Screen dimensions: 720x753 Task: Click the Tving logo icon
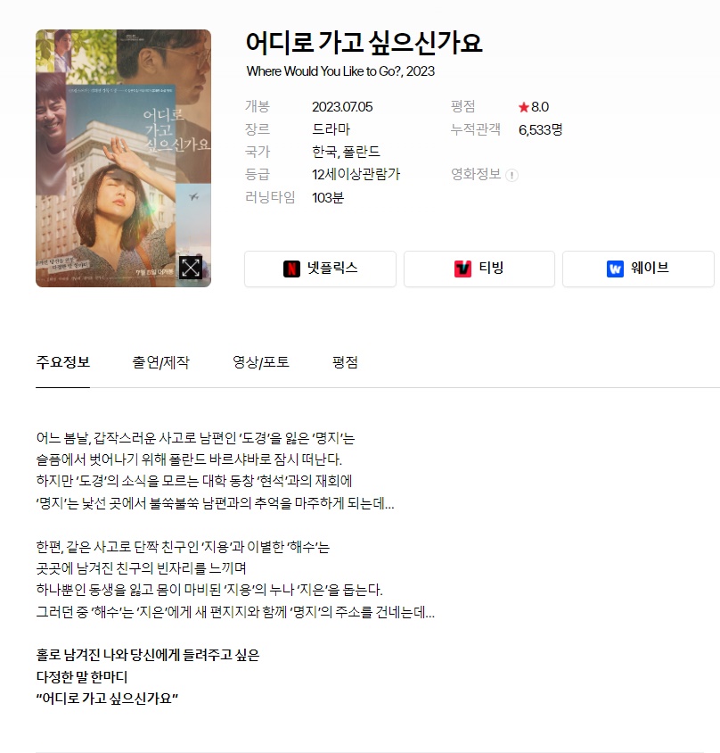pos(462,269)
